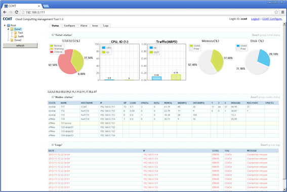
Task: Click the MESSAGE header in Logs table
Action: pos(252,150)
